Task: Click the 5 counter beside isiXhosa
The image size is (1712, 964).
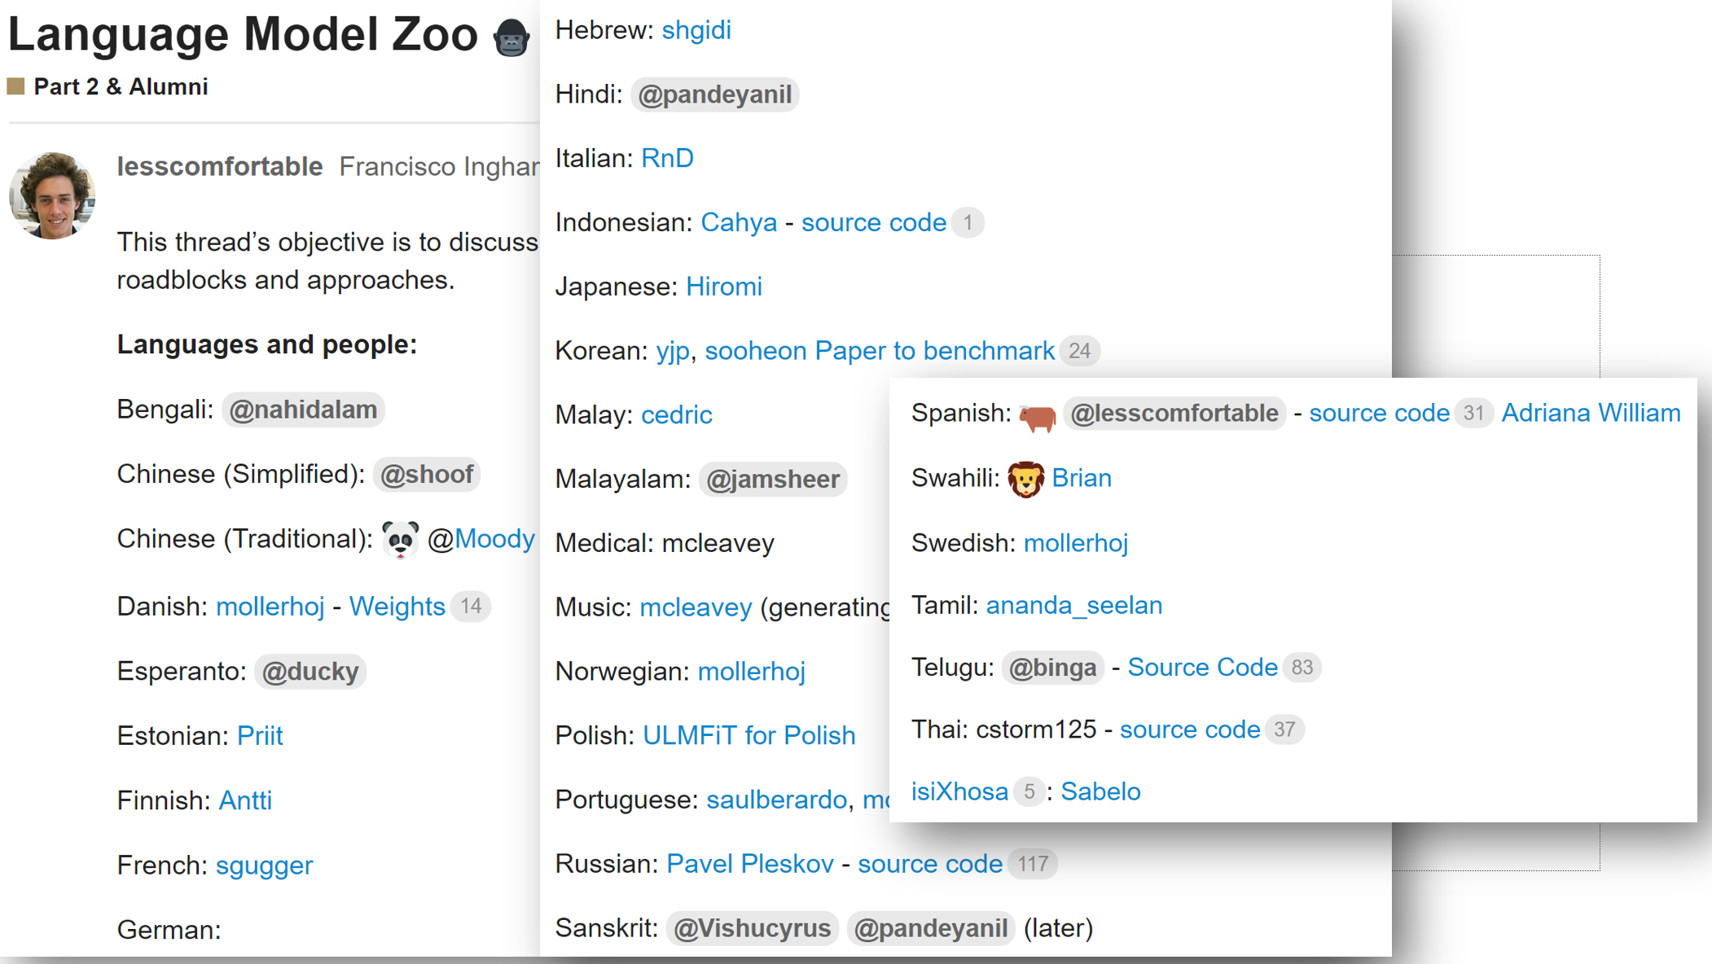Action: coord(1029,791)
